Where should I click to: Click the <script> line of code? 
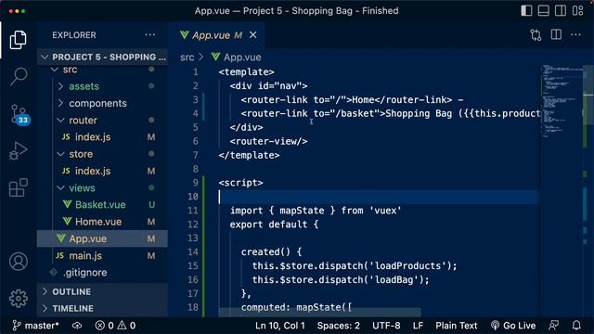coord(241,183)
